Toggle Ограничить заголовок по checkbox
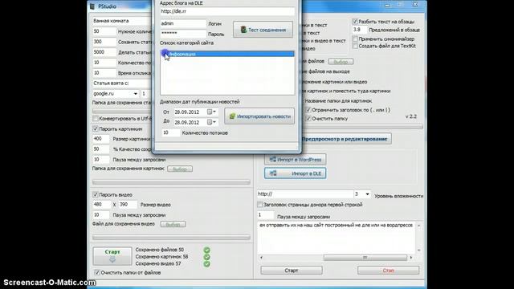Viewport: 514px width, 289px height. (308, 110)
